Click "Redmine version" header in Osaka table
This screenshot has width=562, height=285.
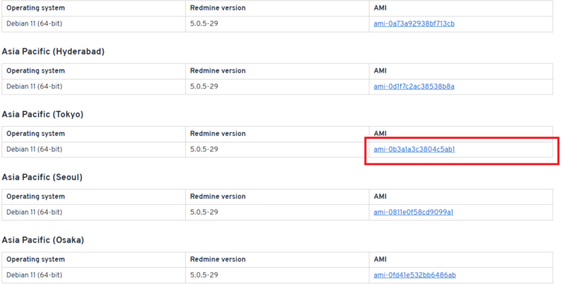[218, 259]
